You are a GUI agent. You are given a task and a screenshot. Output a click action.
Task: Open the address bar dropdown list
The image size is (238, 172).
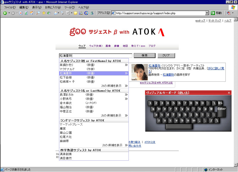207,13
